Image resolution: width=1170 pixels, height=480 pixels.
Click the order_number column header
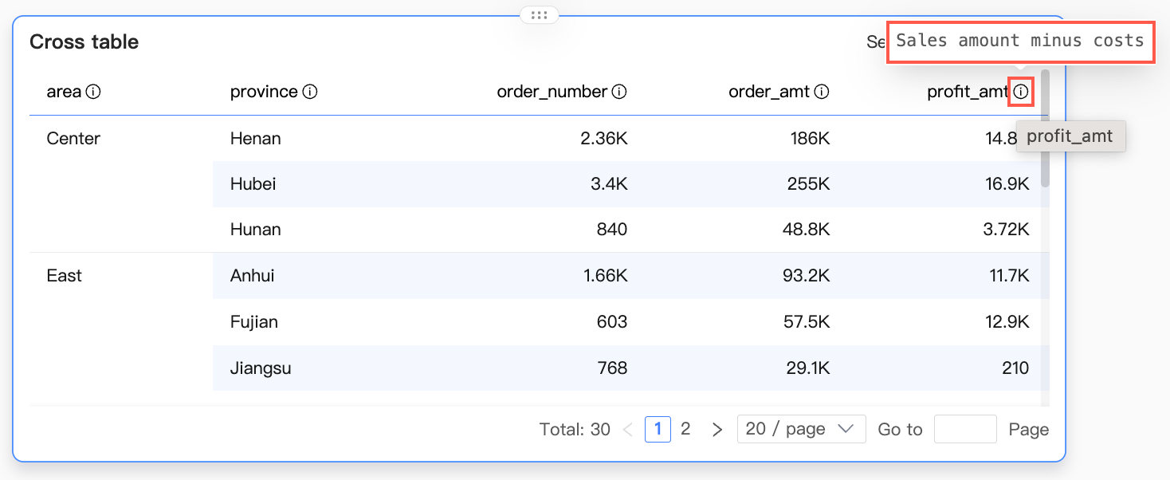pos(552,92)
